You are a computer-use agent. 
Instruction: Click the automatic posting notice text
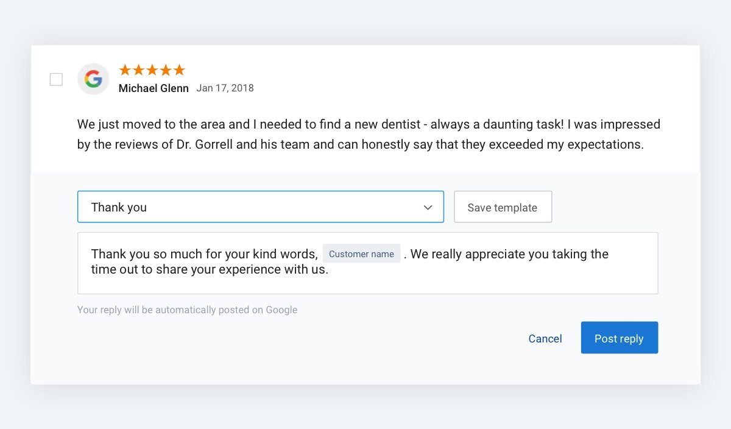[x=187, y=310]
